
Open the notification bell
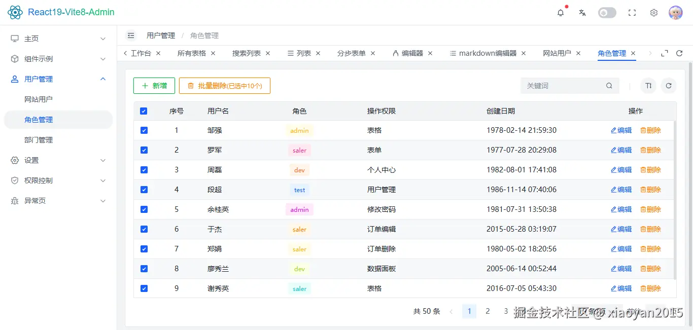(x=560, y=13)
